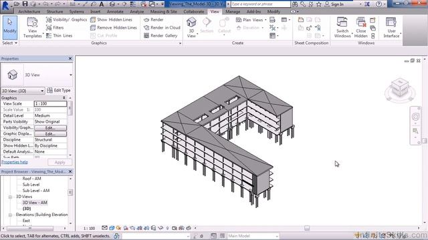Viewport: 428px width, 240px height.
Task: Close the Properties palette
Action: (70, 59)
